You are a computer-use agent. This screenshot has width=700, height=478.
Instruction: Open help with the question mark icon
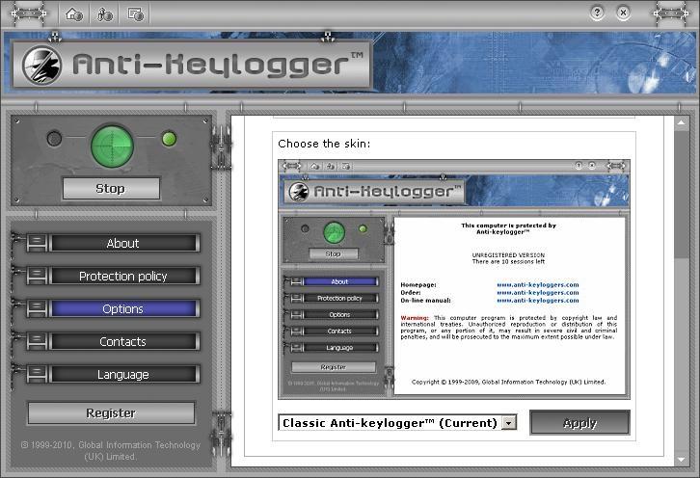[x=597, y=13]
